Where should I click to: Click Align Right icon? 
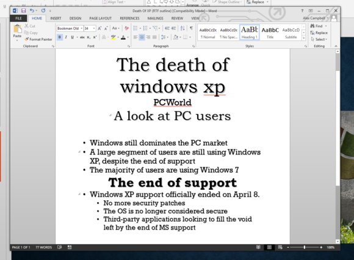click(148, 37)
